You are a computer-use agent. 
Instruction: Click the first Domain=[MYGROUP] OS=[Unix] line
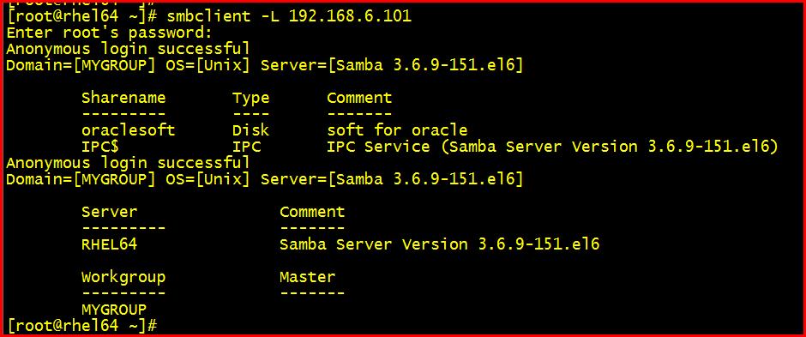point(265,66)
